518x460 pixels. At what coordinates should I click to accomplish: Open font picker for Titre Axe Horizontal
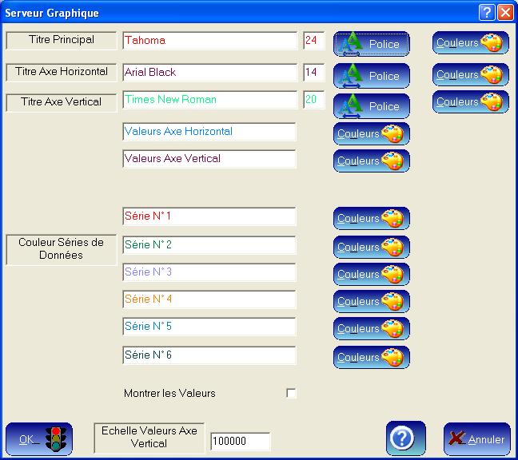[x=371, y=76]
